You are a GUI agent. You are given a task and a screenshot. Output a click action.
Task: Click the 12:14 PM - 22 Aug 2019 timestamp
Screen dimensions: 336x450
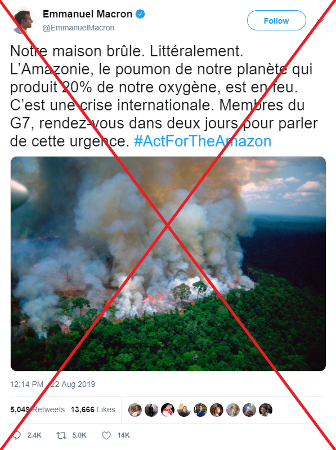click(52, 384)
